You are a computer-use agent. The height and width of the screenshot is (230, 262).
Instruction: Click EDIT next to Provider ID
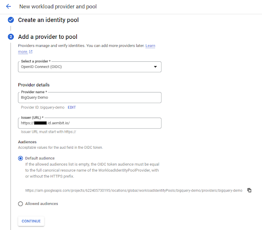(72, 107)
